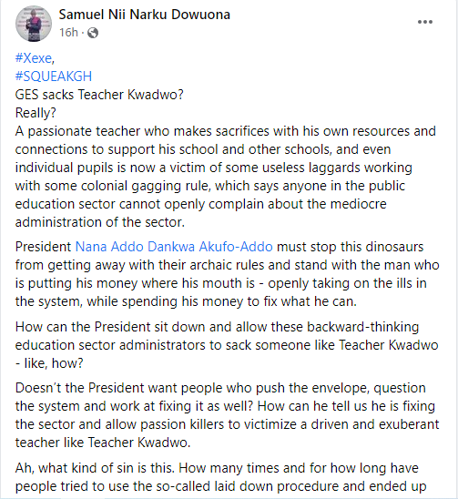This screenshot has width=458, height=499.
Task: Click the text '- like, how?'
Action: point(49,363)
